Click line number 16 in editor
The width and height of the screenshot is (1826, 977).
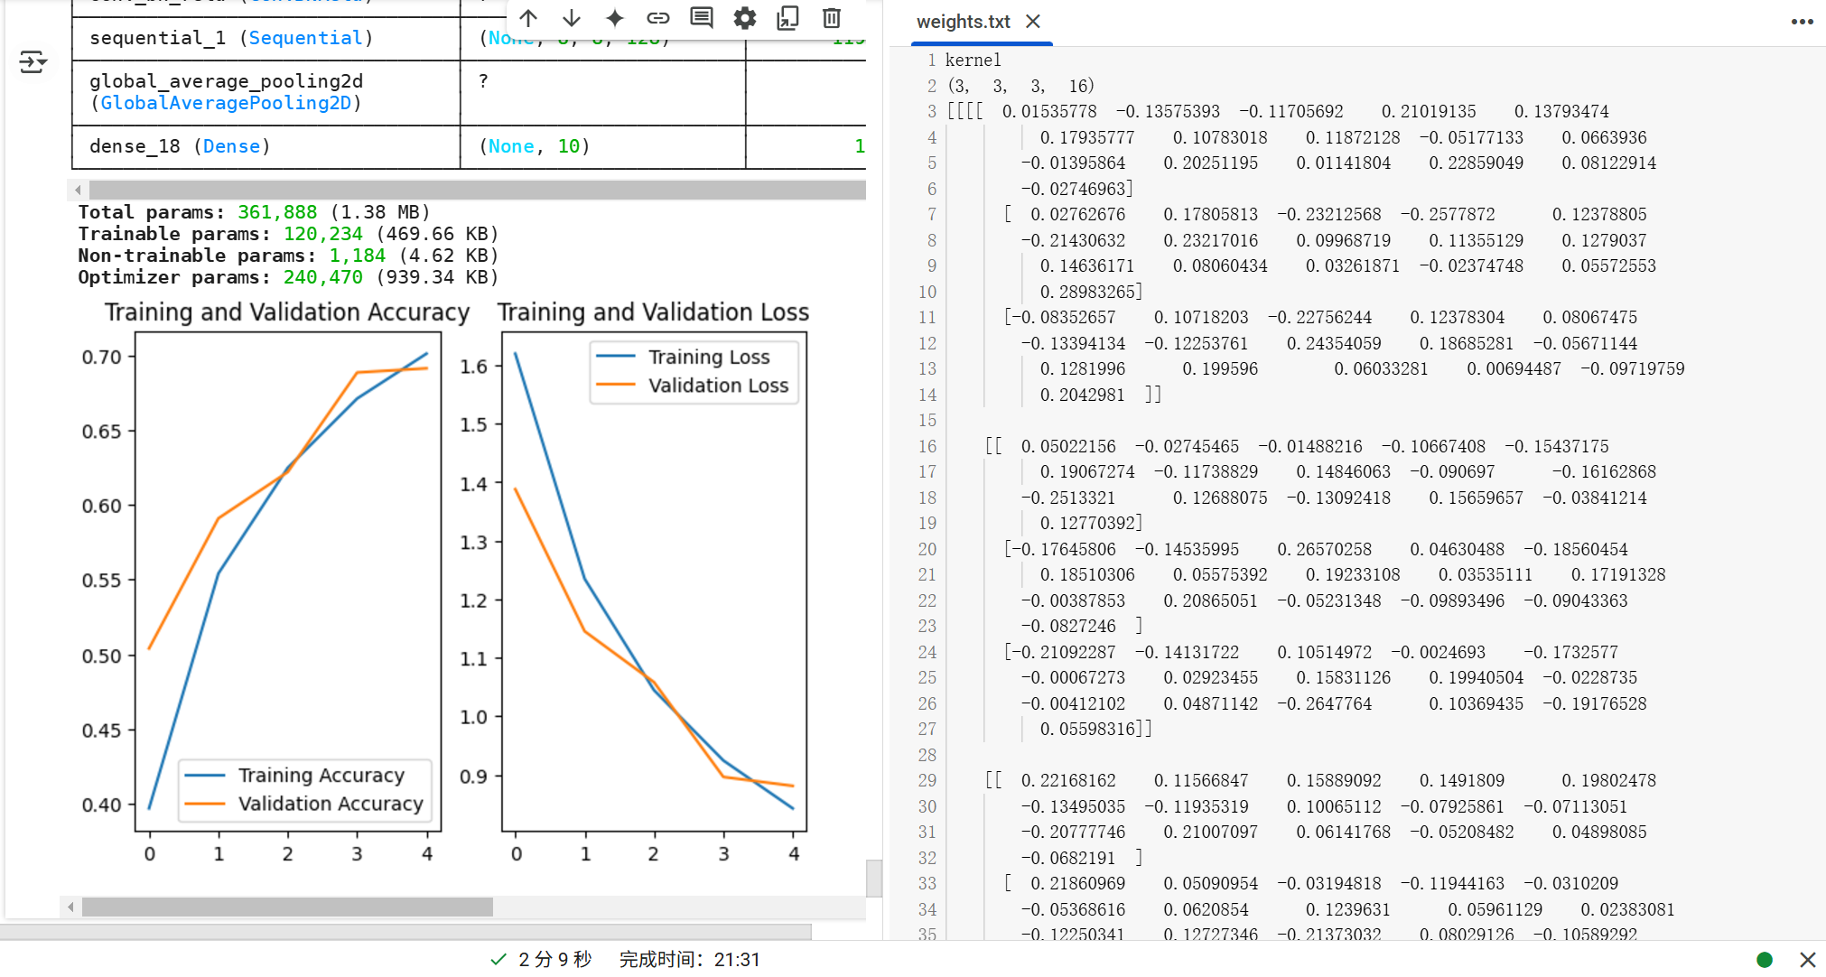(x=927, y=446)
